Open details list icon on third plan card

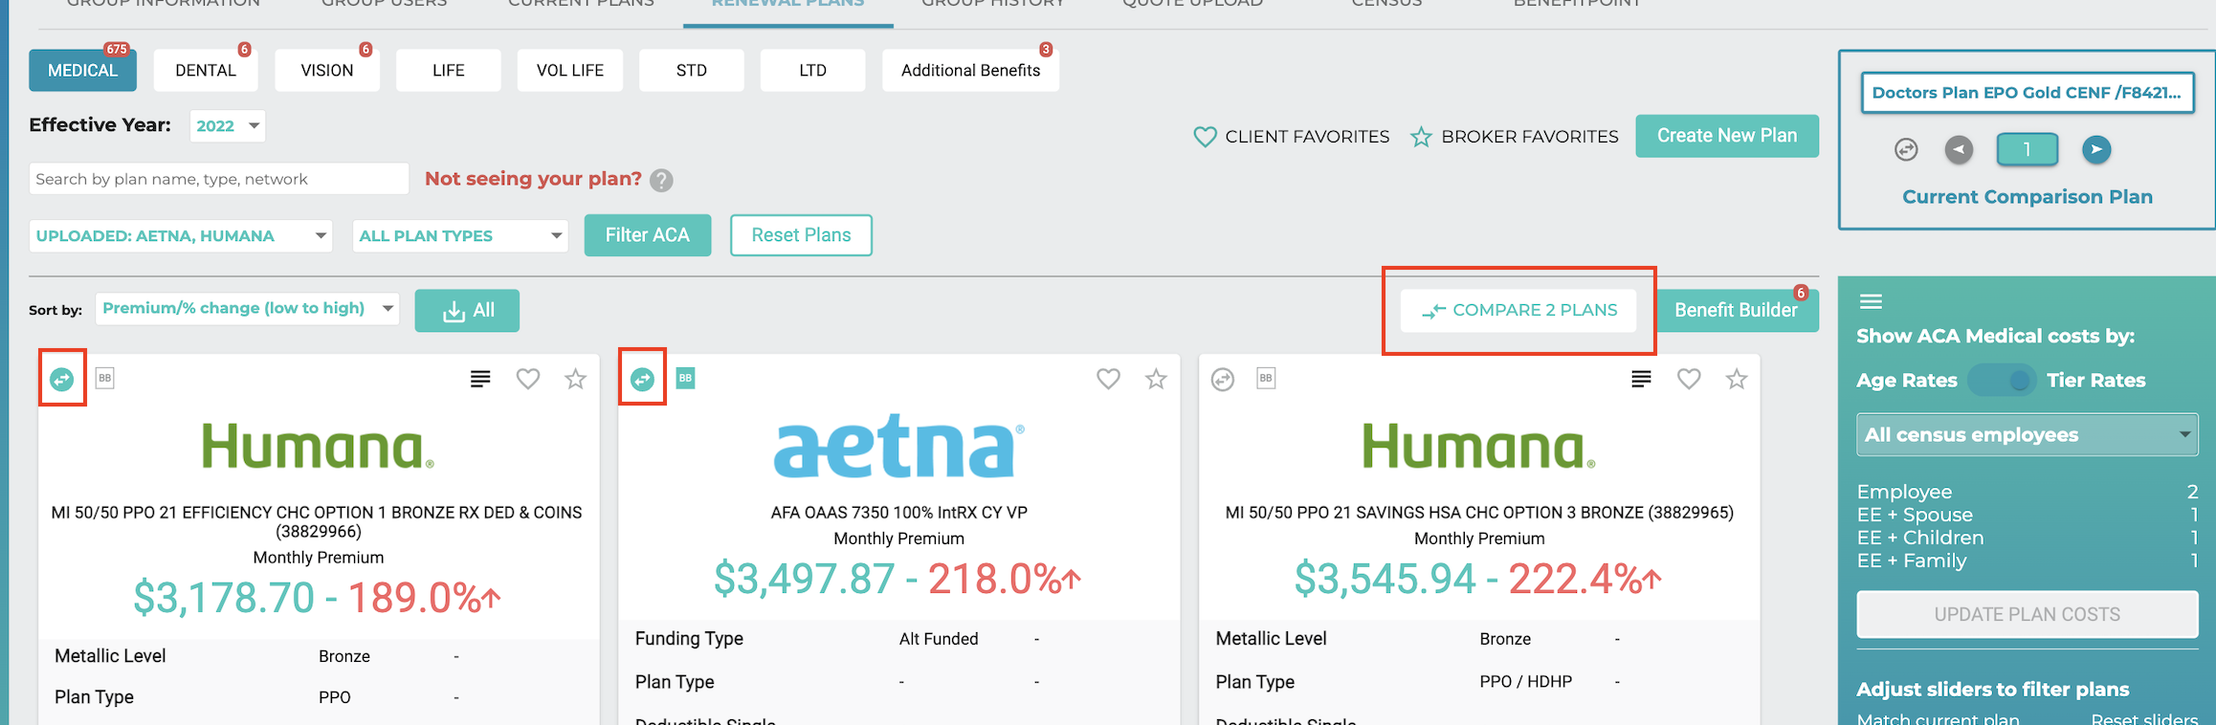[x=1641, y=379]
